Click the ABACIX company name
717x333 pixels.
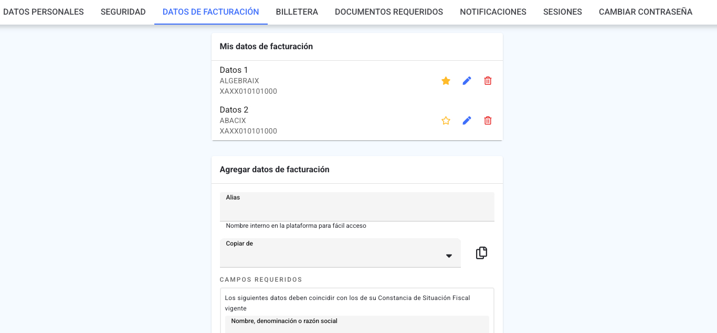point(233,120)
